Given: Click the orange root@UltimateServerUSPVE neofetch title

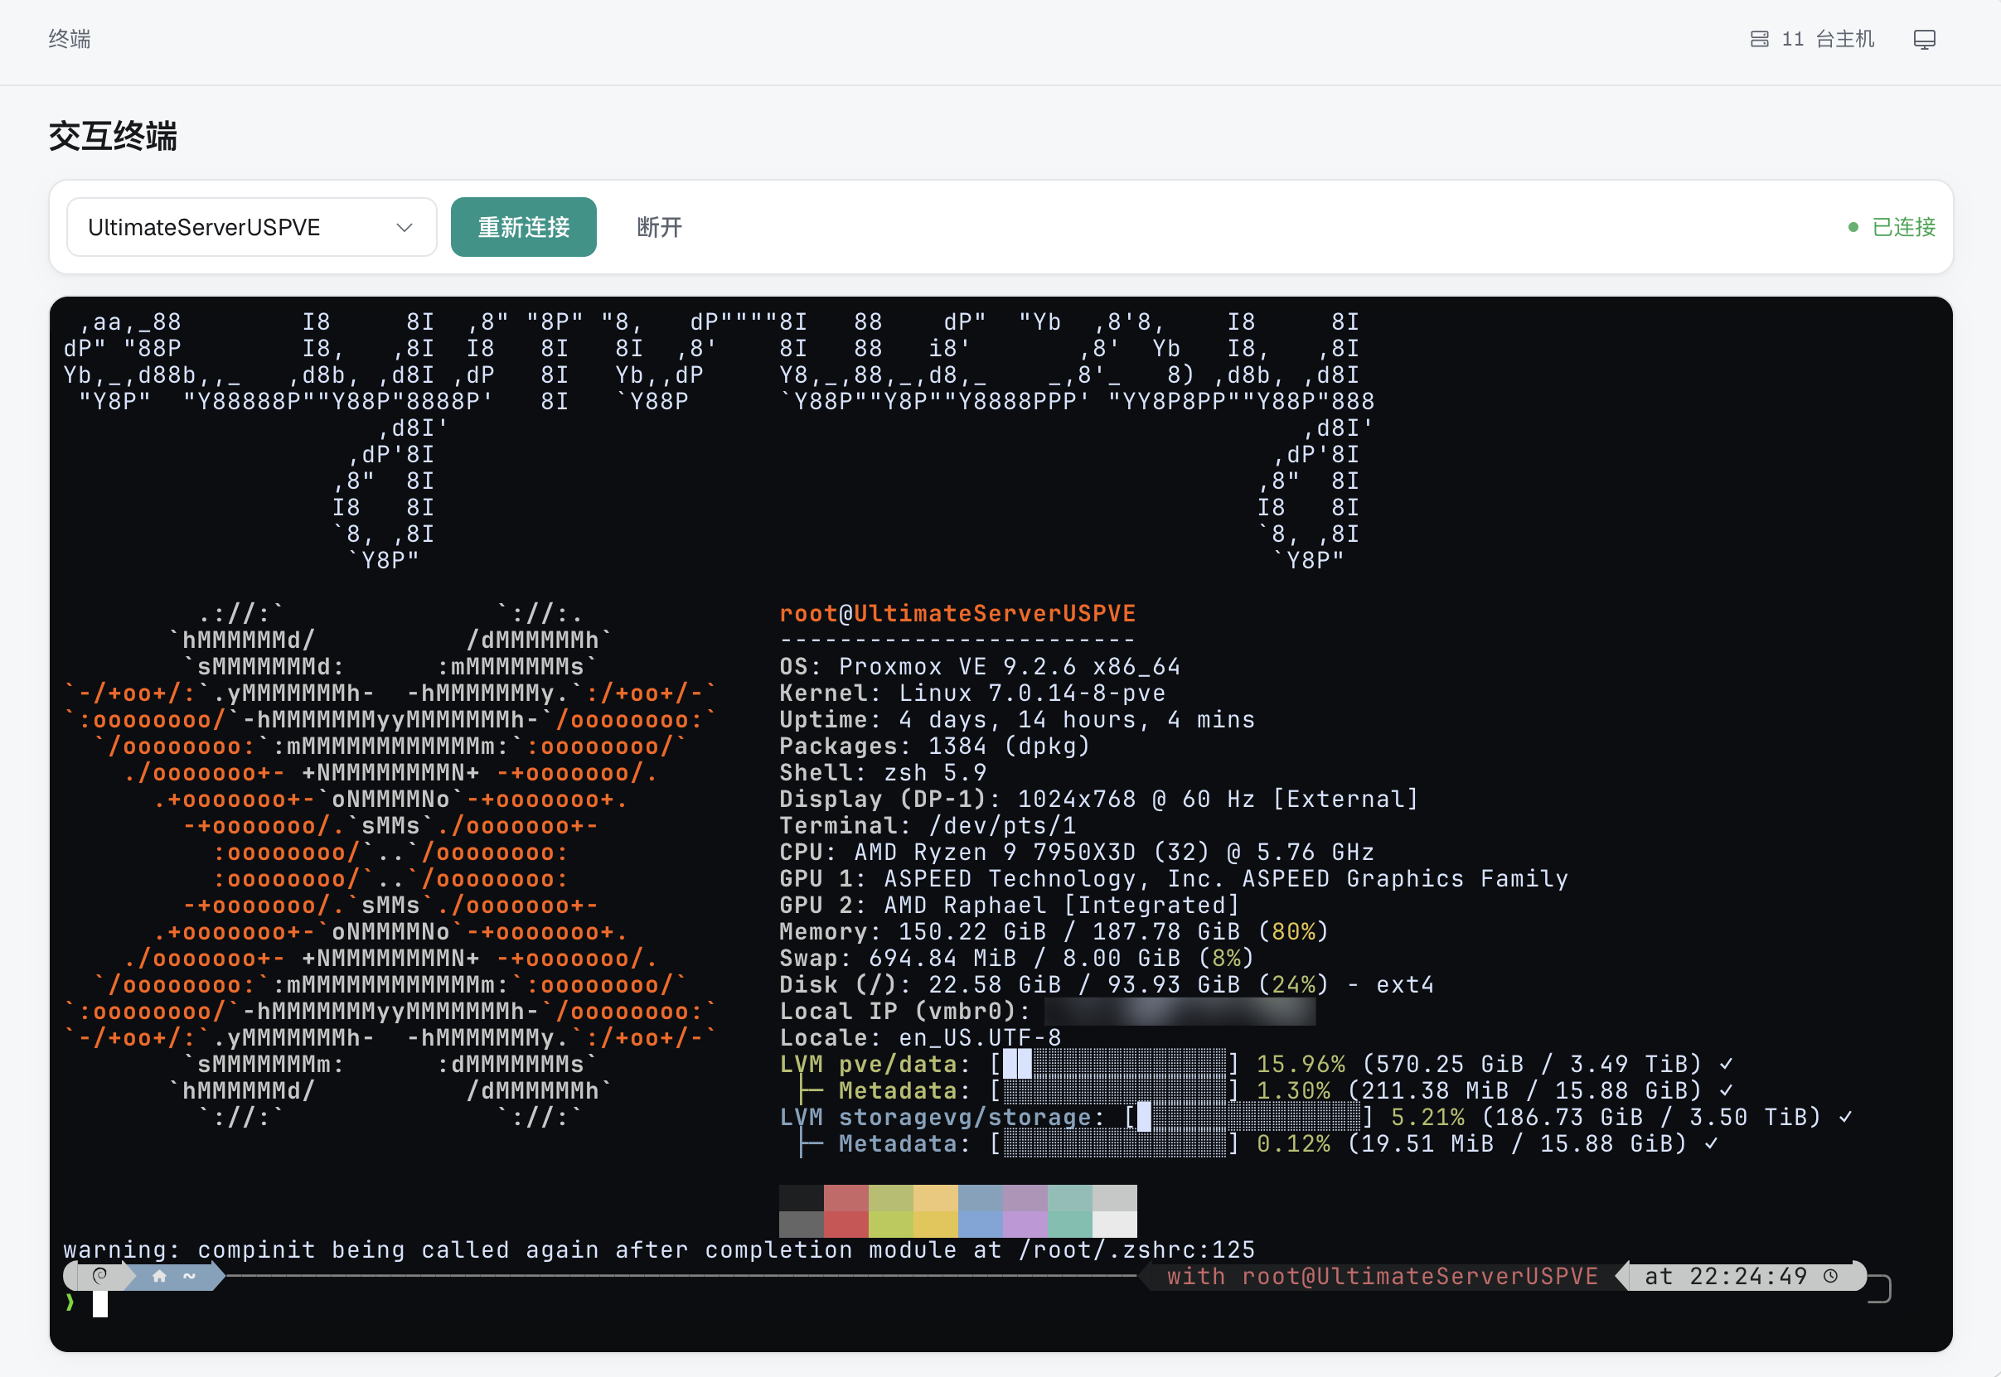Looking at the screenshot, I should 957,613.
